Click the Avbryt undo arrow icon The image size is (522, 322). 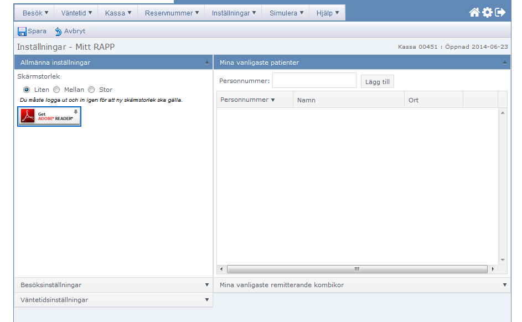point(58,32)
